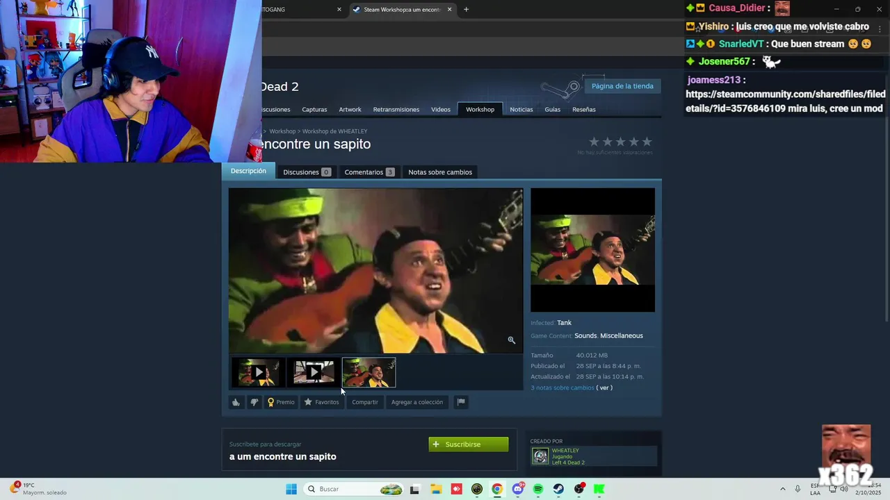Click the microphone tray icon
The image size is (890, 500).
(x=798, y=489)
